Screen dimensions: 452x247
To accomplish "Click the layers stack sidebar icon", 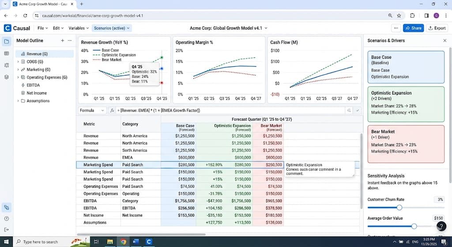I will (7, 77).
